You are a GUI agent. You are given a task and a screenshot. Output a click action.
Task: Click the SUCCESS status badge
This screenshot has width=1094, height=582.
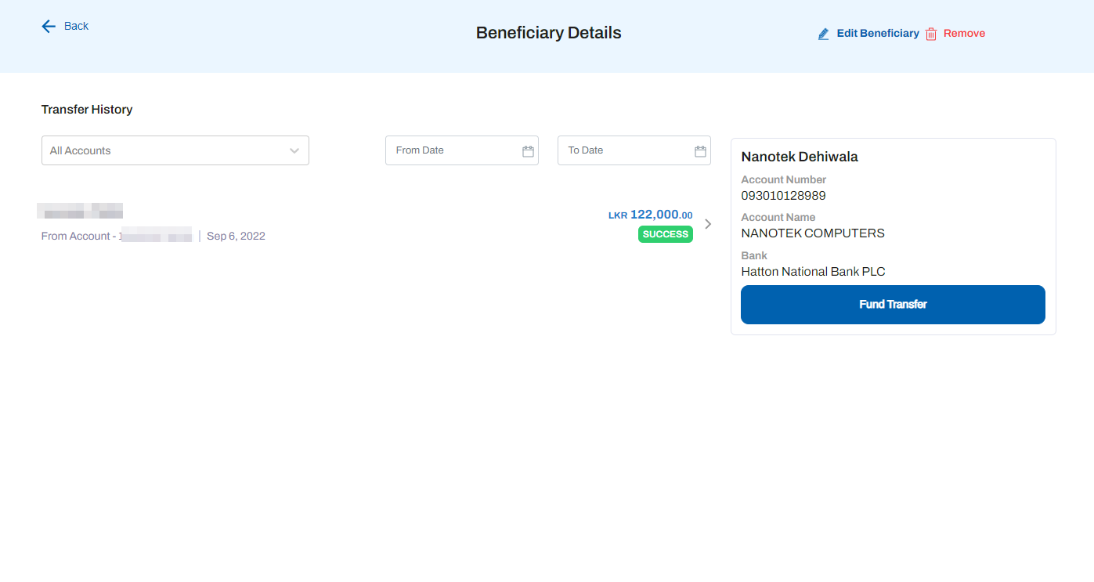(x=666, y=234)
